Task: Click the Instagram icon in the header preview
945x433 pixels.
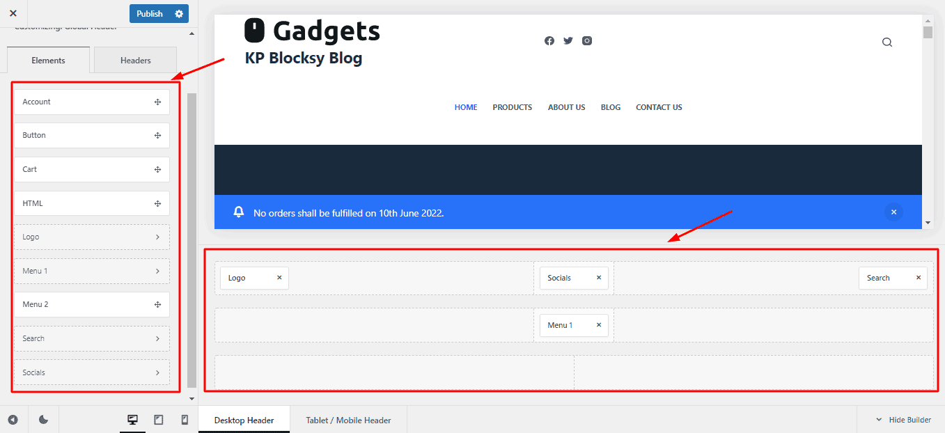Action: [587, 41]
